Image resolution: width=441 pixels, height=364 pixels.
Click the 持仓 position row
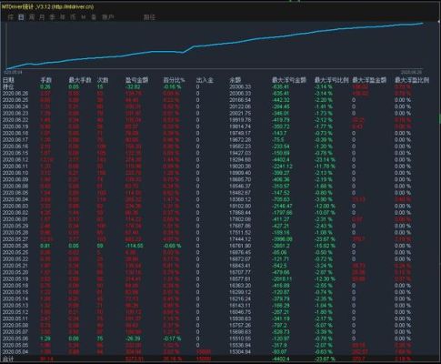coord(215,86)
